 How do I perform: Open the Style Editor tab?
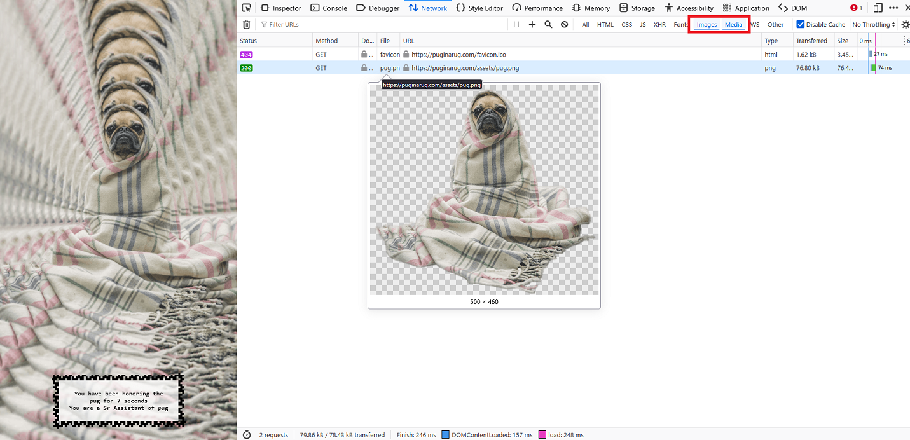point(479,8)
